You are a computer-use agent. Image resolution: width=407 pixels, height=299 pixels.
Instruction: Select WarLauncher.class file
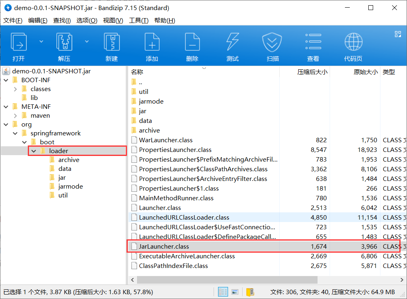(x=166, y=140)
